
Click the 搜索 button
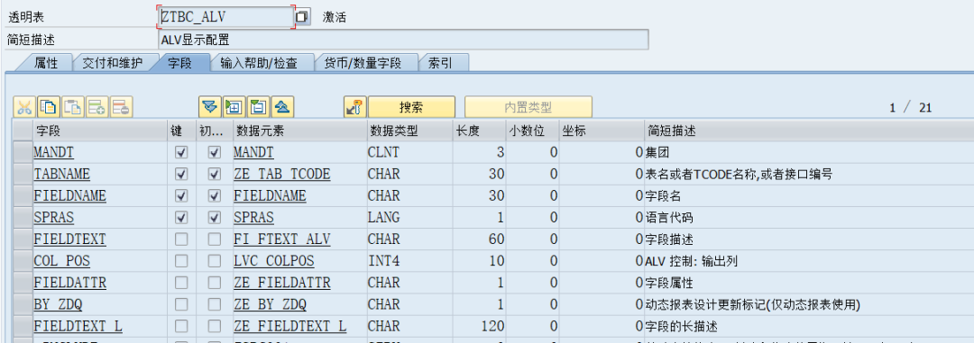click(411, 107)
